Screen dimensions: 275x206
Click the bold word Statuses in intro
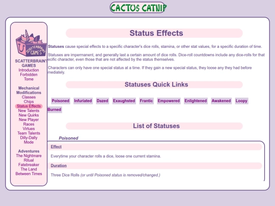[x=56, y=47]
